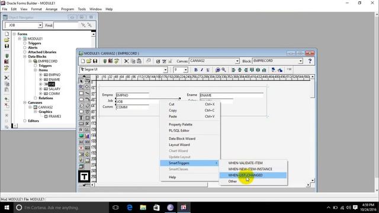The image size is (379, 213).
Task: Click the Cut scissors icon in CANVAS2 toolbar
Action: tap(126, 61)
